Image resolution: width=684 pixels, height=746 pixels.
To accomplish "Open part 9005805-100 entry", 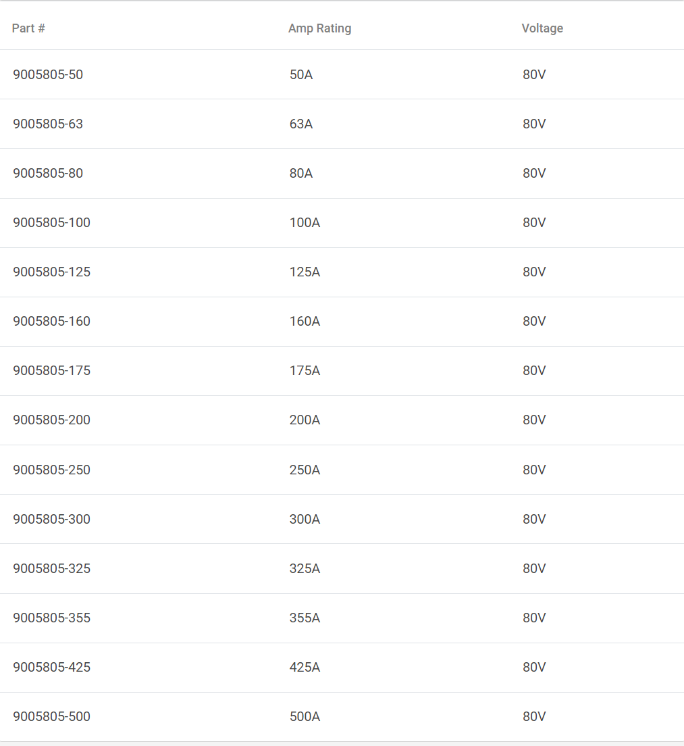I will click(x=51, y=222).
